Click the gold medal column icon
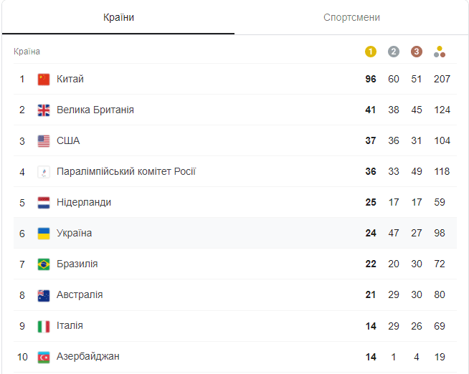469x374 pixels. click(x=371, y=52)
